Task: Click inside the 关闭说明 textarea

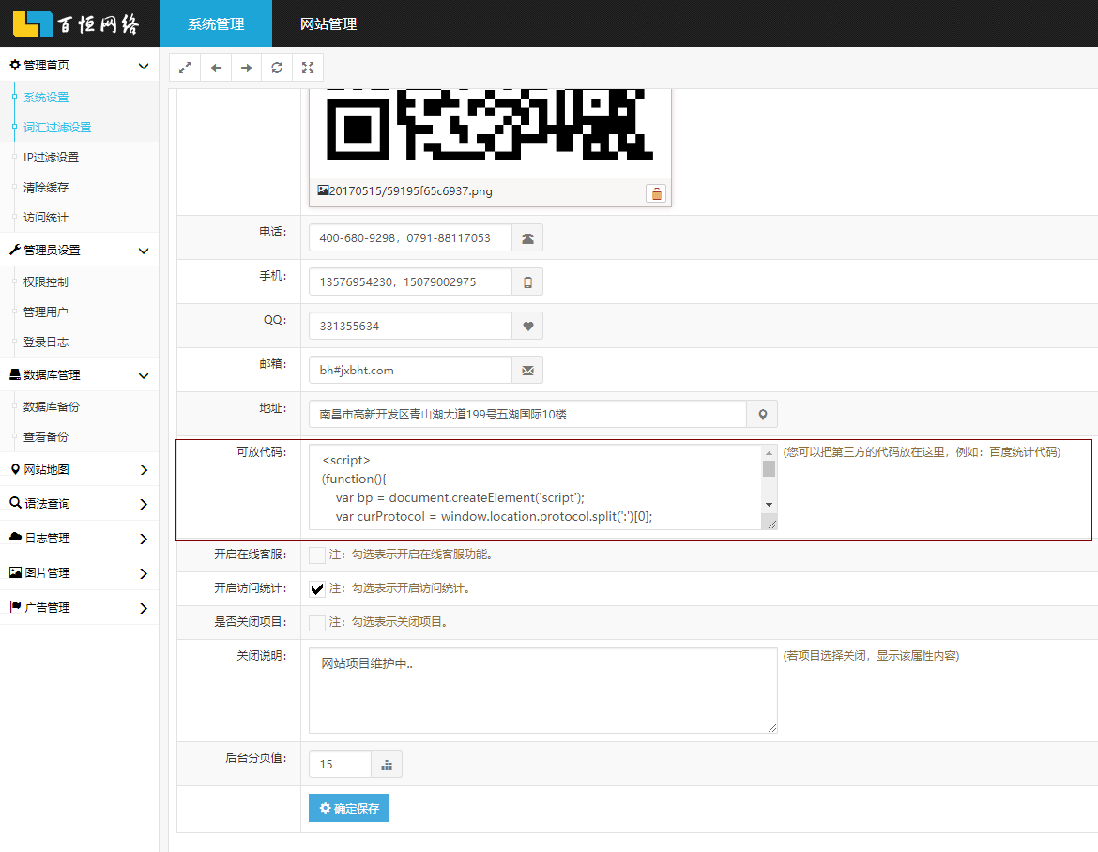Action: click(x=542, y=691)
